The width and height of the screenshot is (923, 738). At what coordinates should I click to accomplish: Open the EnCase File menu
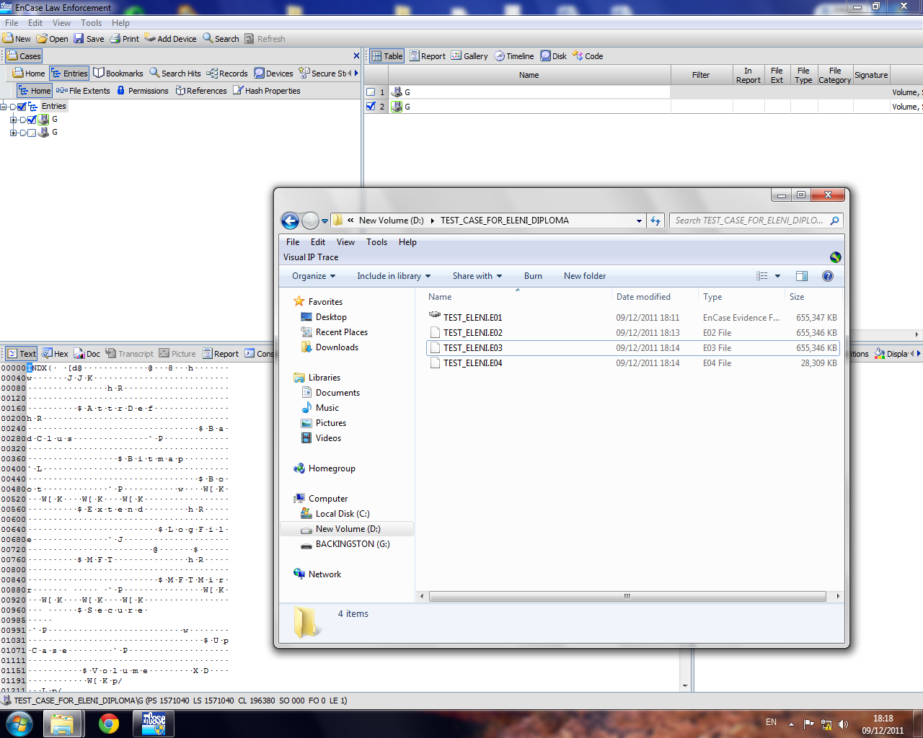point(12,23)
